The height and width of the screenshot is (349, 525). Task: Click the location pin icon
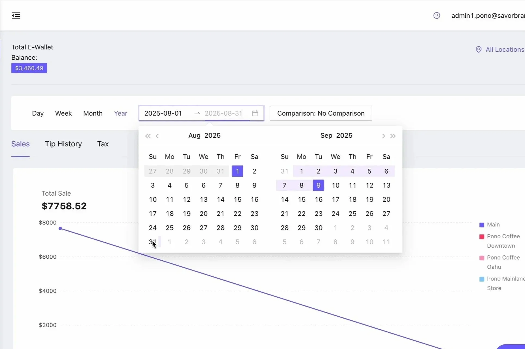478,50
